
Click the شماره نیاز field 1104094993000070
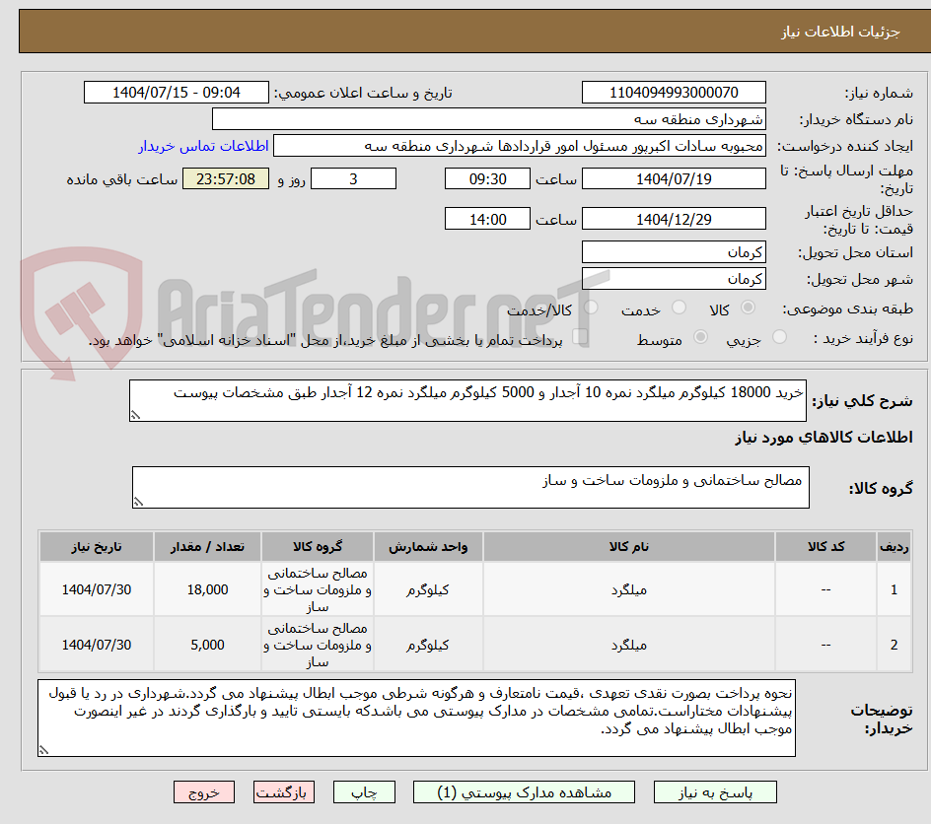674,93
